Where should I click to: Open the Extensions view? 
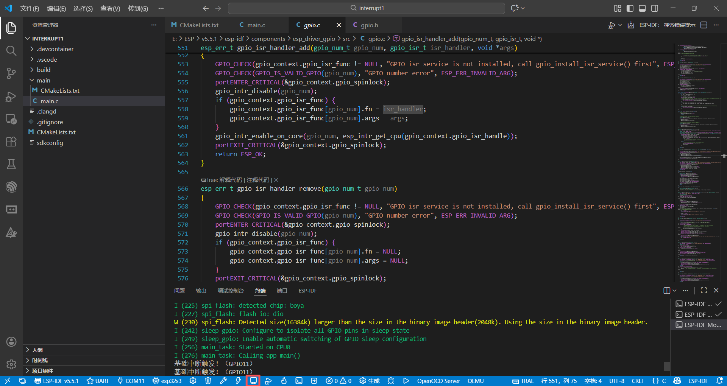[x=11, y=142]
